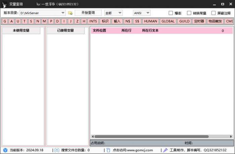This screenshot has width=235, height=154.
Task: Click the blue cube version icon in the status bar
Action: (5, 150)
